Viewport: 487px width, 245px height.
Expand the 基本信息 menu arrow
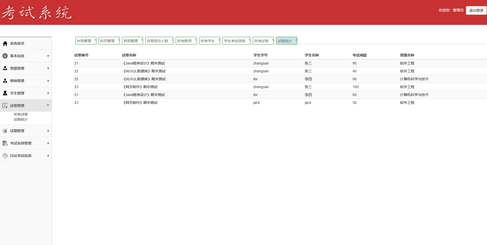coord(48,56)
